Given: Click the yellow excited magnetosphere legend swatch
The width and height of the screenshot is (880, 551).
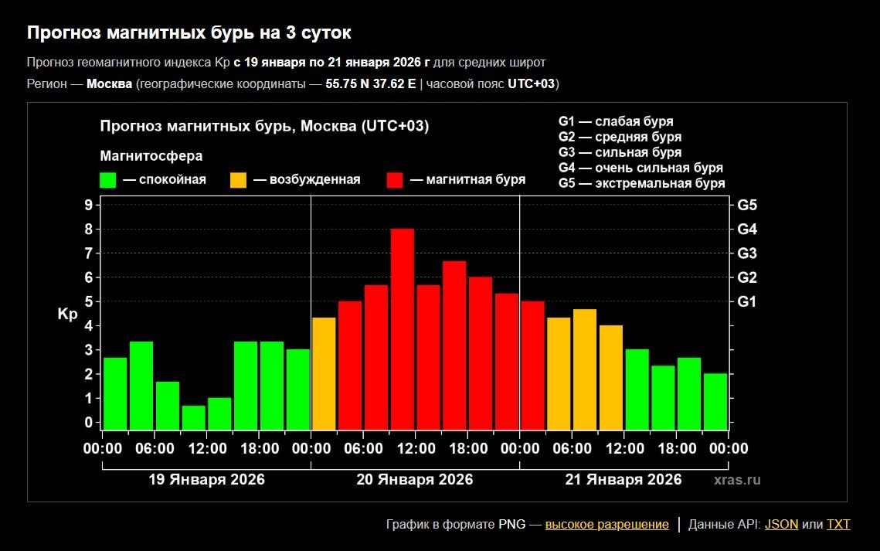Looking at the screenshot, I should click(239, 180).
